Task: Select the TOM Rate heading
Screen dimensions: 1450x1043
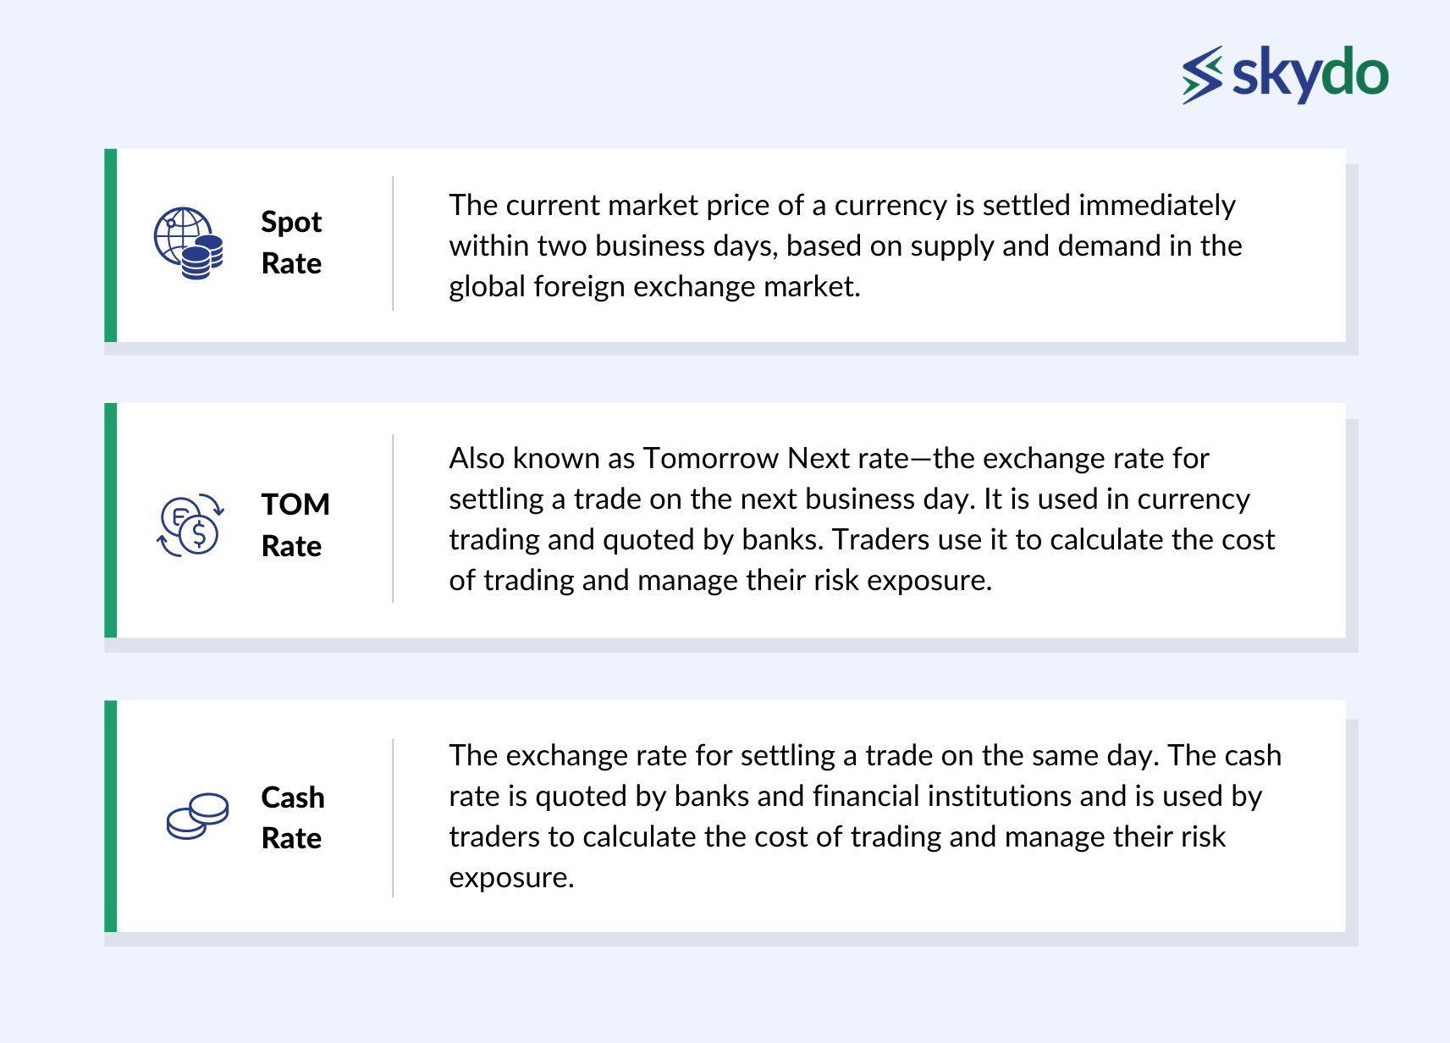Action: tap(295, 525)
